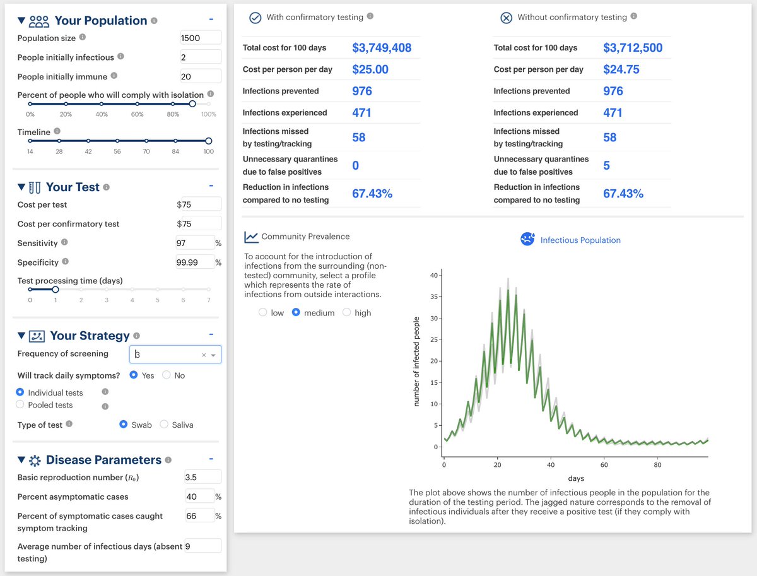Select high community prevalence option
Image resolution: width=757 pixels, height=576 pixels.
(347, 312)
